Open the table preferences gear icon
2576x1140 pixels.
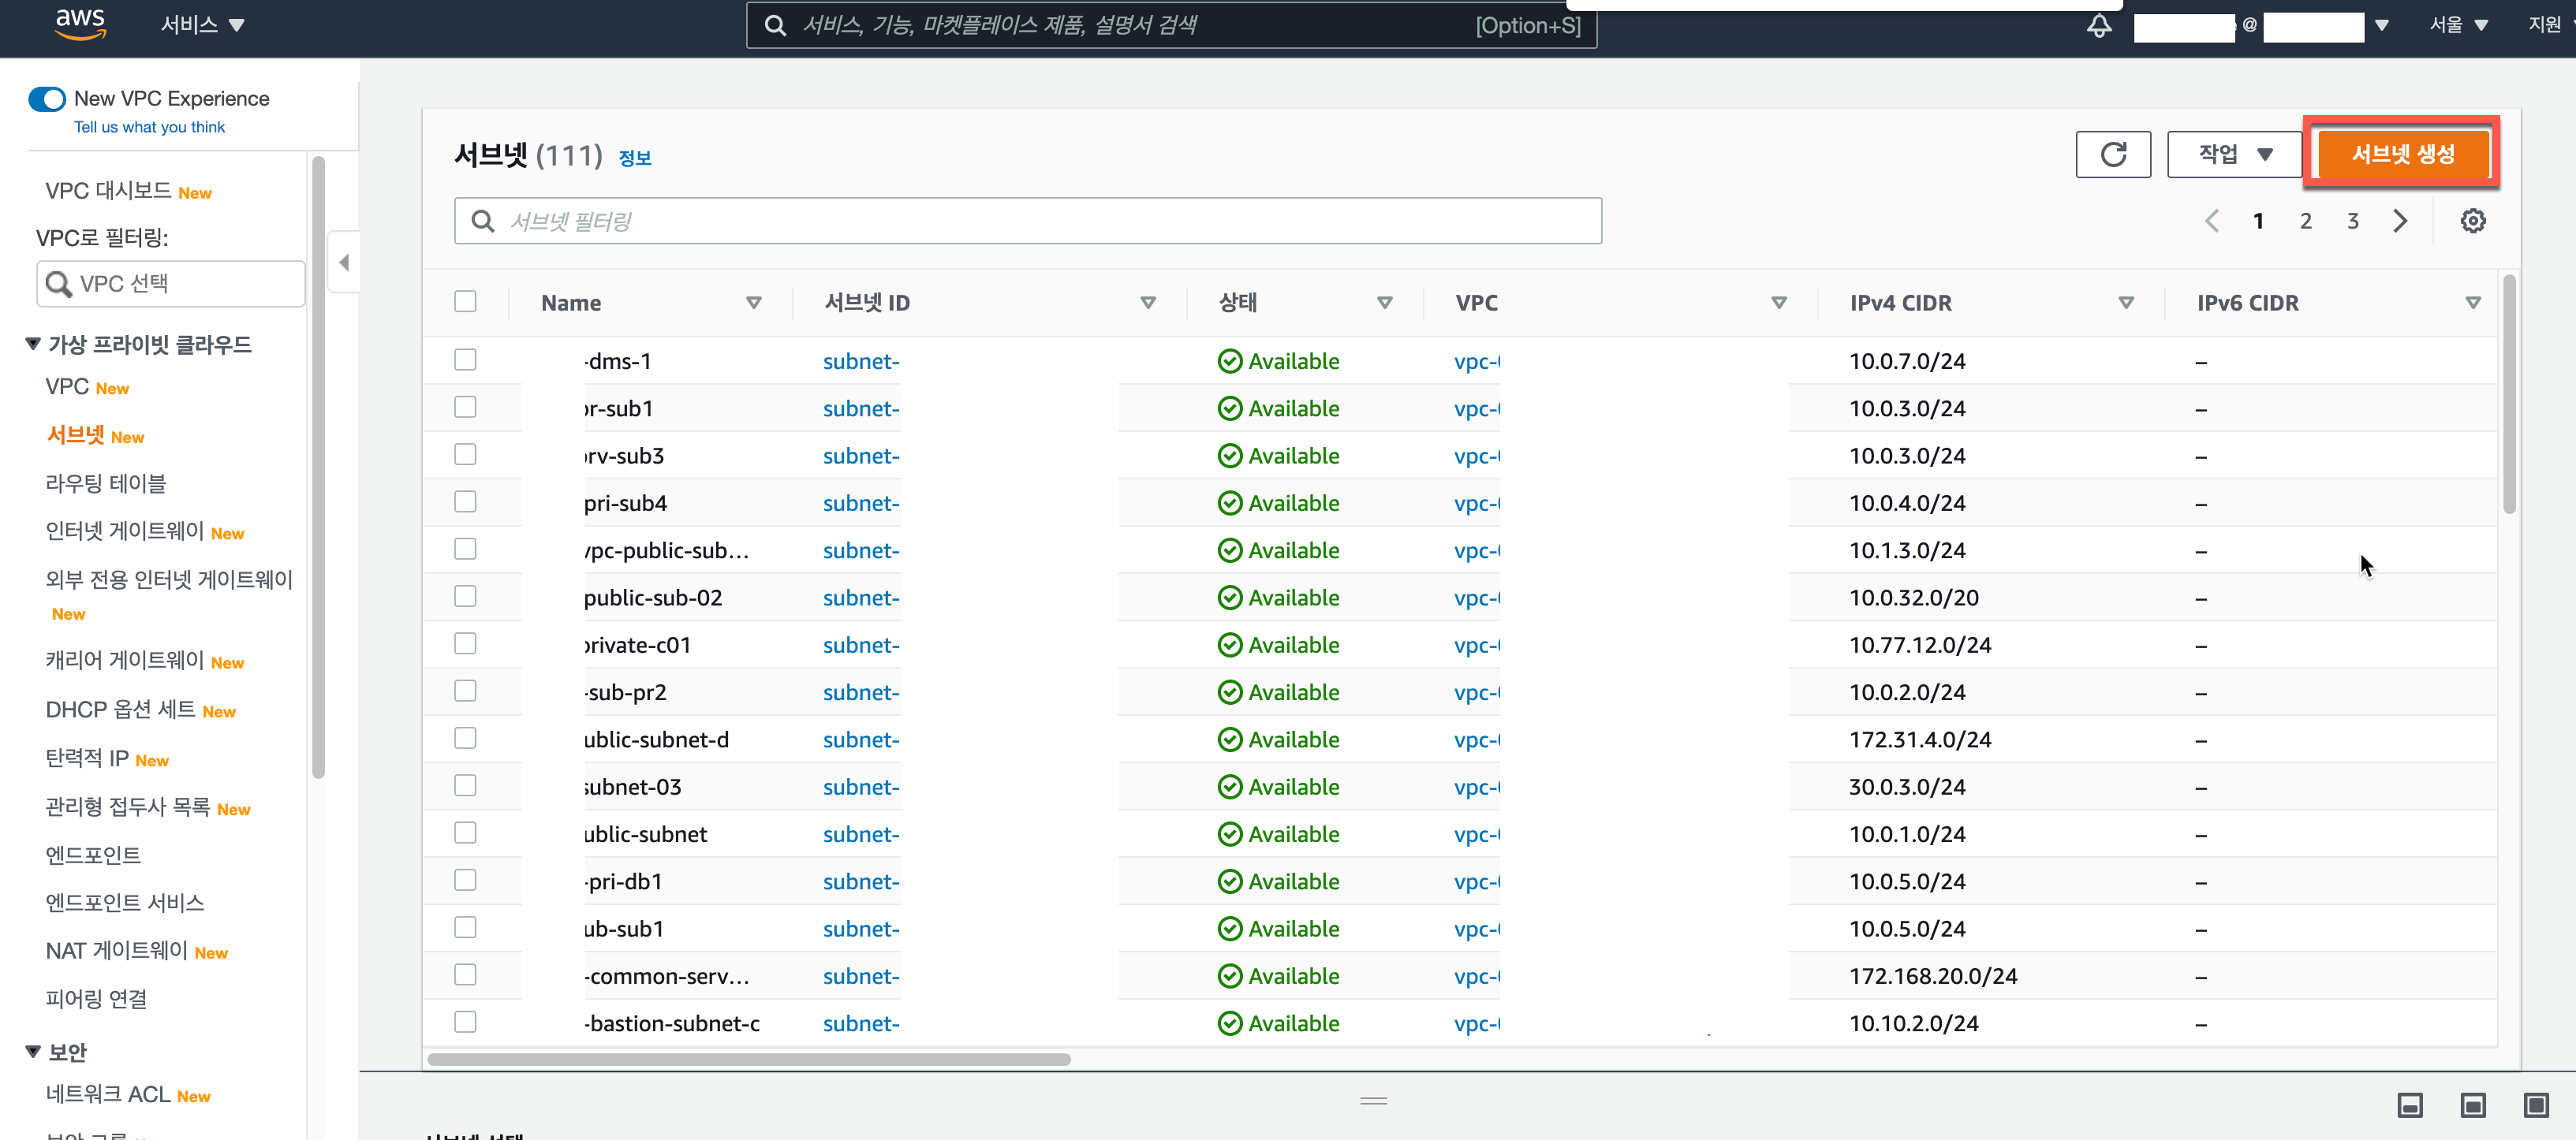pos(2472,221)
